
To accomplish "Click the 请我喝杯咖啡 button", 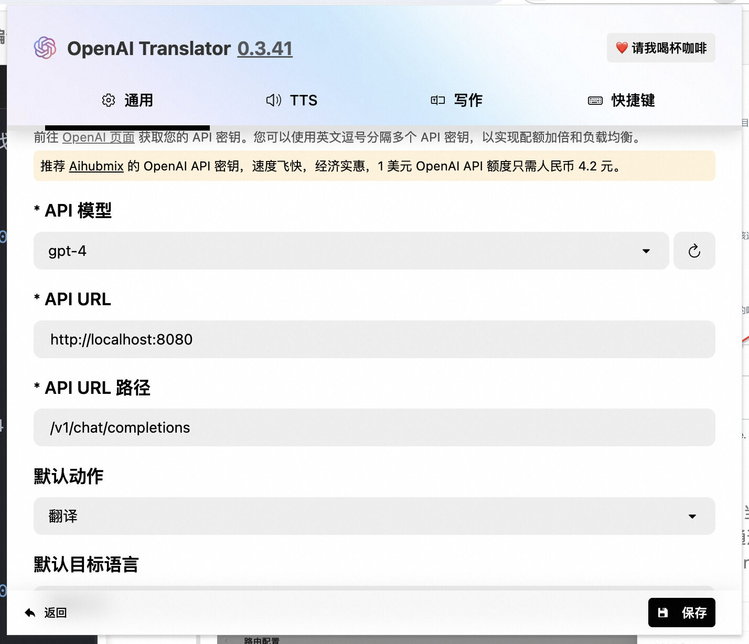I will click(x=661, y=48).
